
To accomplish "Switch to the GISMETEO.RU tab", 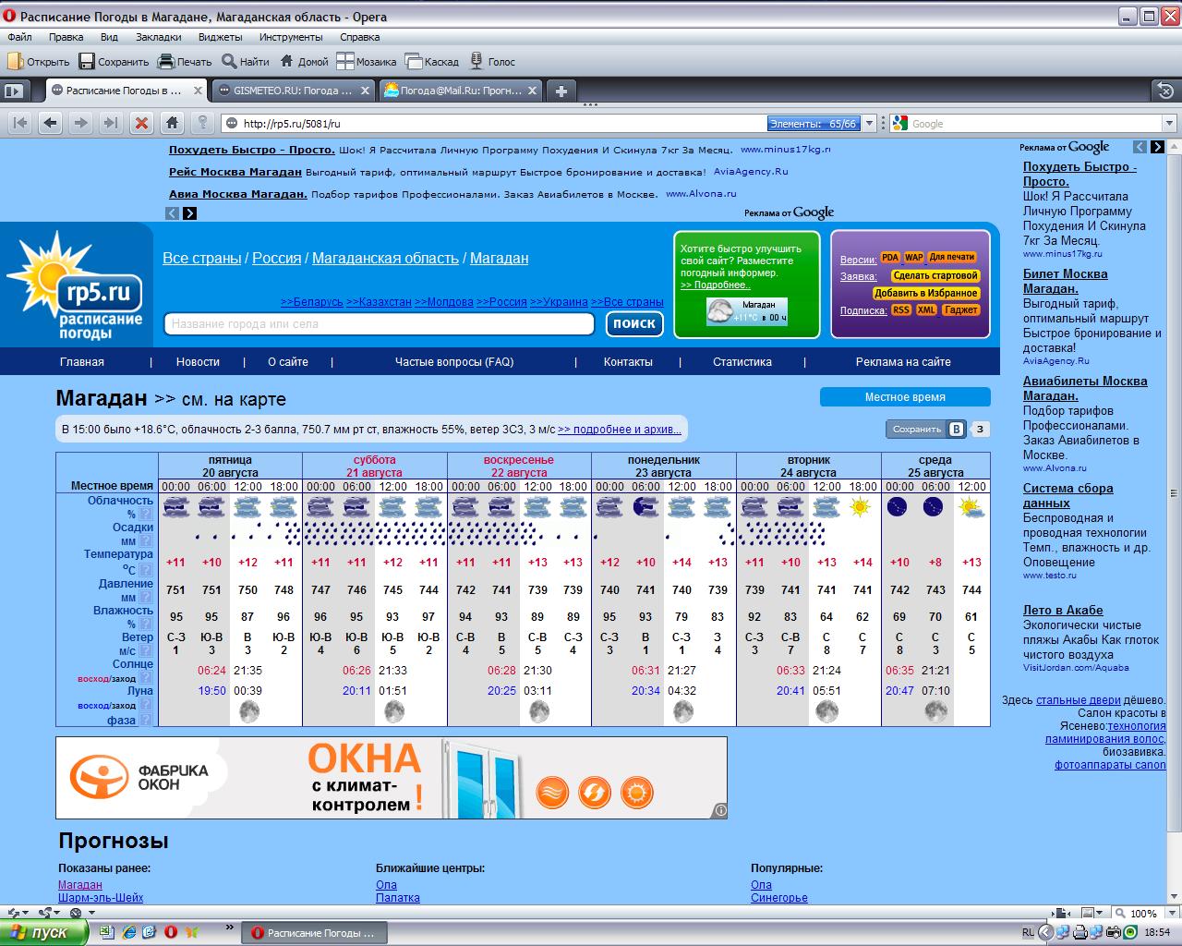I will pyautogui.click(x=292, y=91).
